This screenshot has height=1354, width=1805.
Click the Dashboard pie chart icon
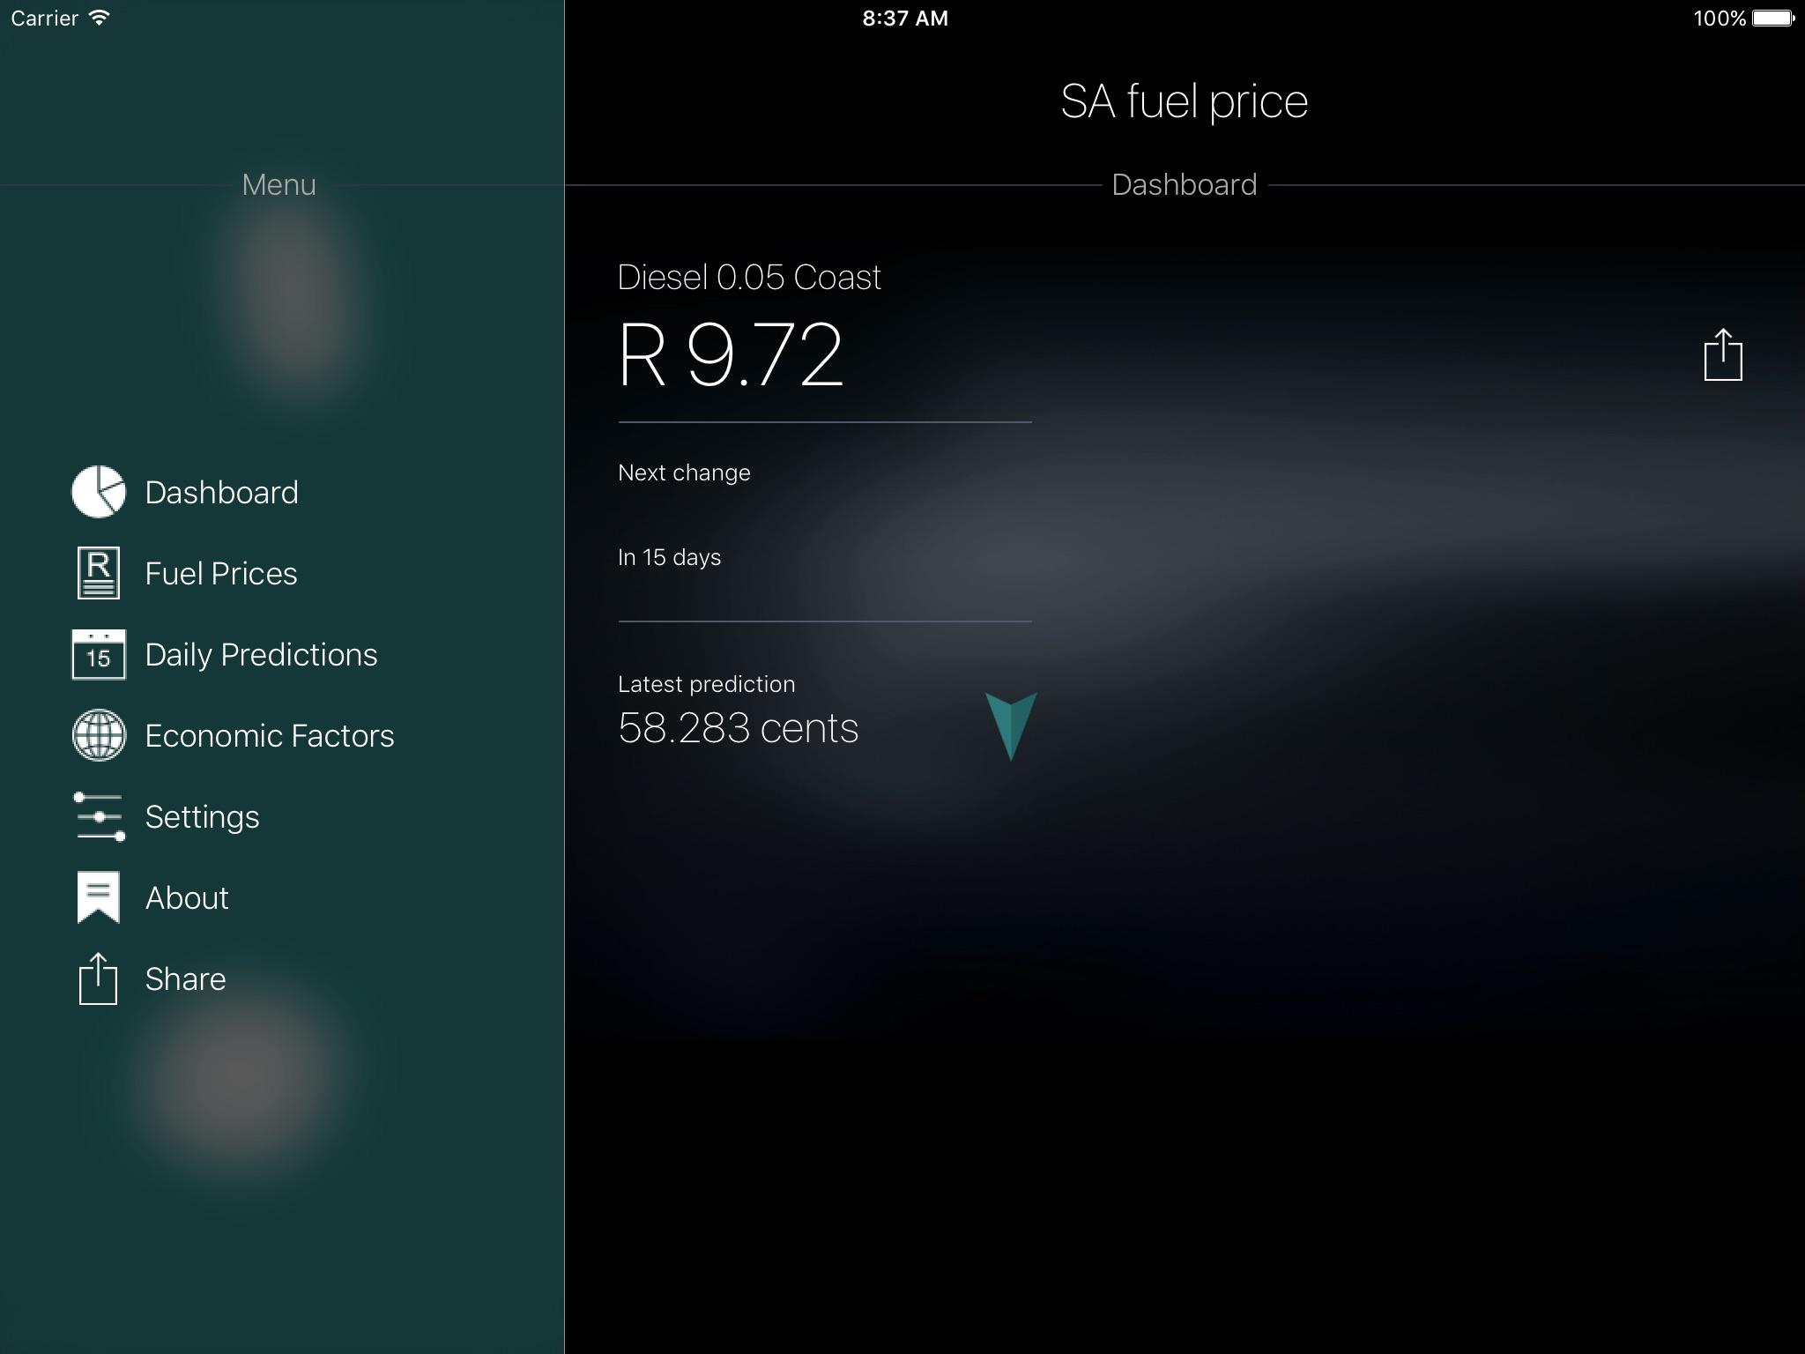pyautogui.click(x=99, y=492)
